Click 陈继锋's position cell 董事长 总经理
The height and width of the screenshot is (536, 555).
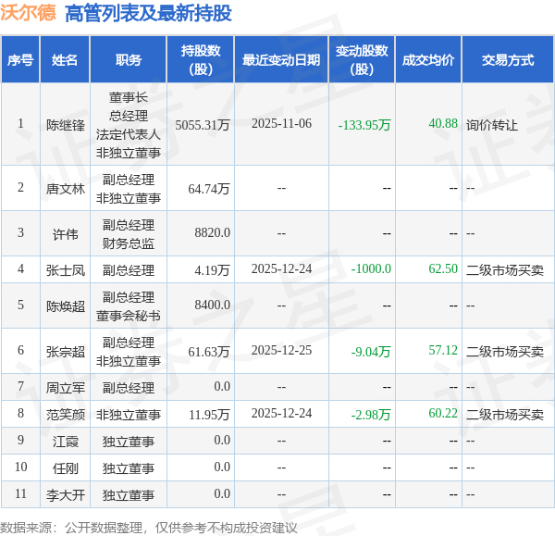pyautogui.click(x=129, y=125)
